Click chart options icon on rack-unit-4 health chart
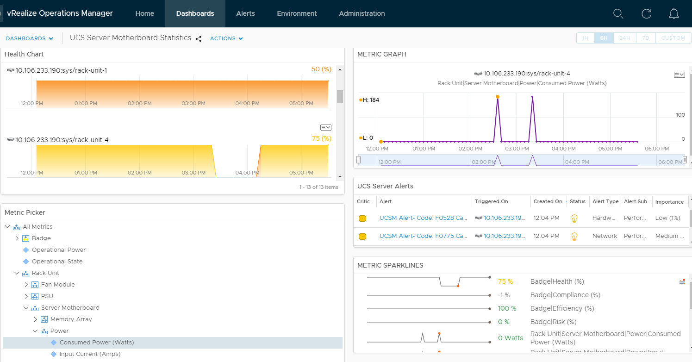 [325, 127]
